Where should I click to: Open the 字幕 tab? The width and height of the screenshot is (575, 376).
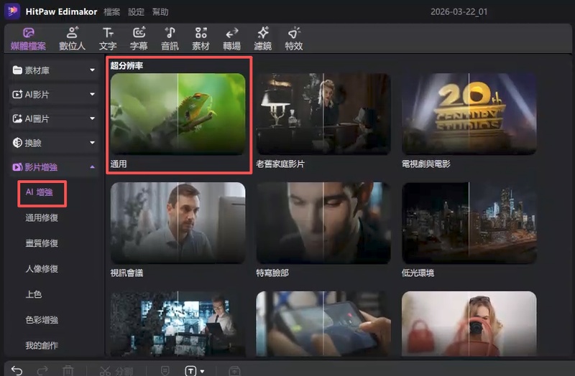tap(139, 39)
